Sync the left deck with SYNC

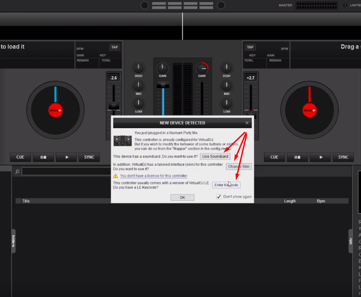[89, 157]
